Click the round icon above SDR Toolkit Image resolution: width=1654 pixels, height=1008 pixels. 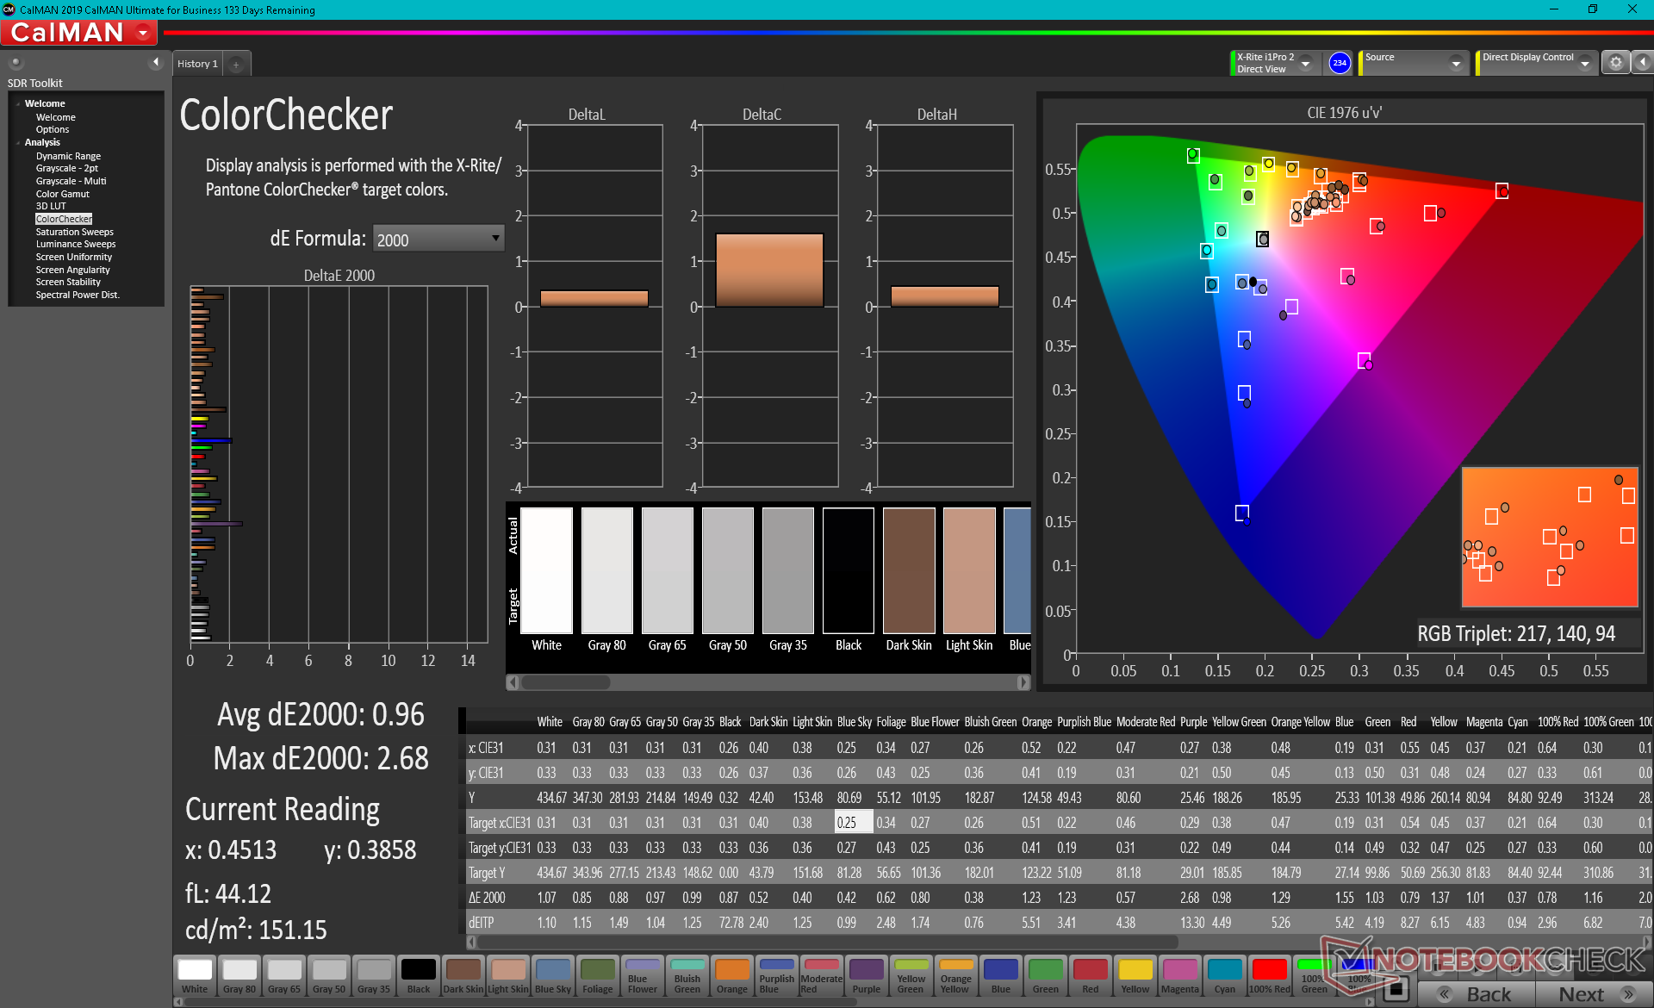coord(16,62)
